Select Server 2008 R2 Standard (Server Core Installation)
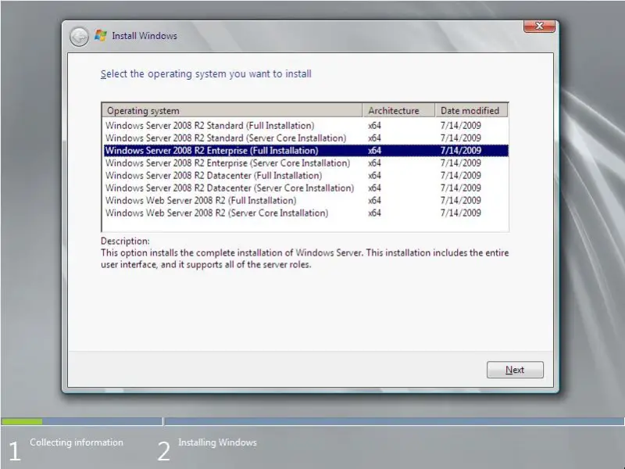This screenshot has width=625, height=469. (x=225, y=138)
